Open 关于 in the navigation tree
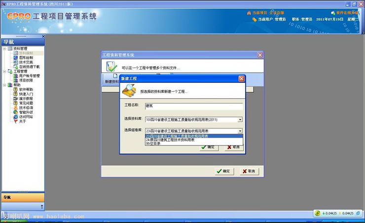This screenshot has width=365, height=223. coord(22,121)
